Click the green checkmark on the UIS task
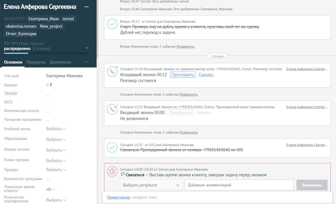This screenshot has width=336, height=204. click(x=112, y=147)
